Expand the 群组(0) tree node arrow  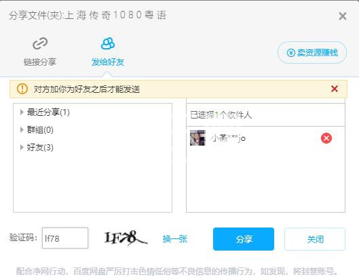[x=22, y=130]
